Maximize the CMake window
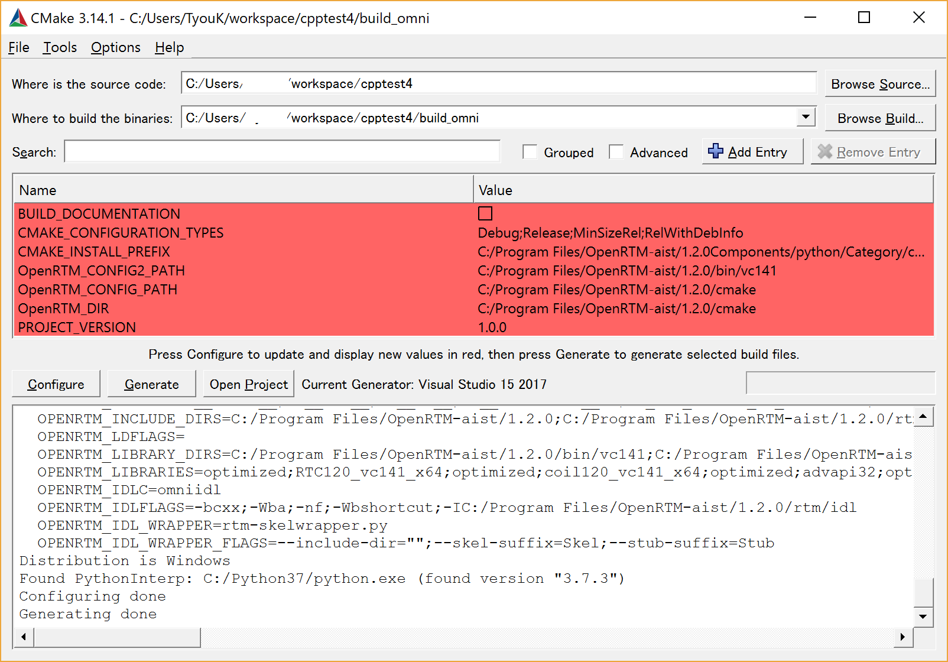948x662 pixels. click(x=864, y=18)
